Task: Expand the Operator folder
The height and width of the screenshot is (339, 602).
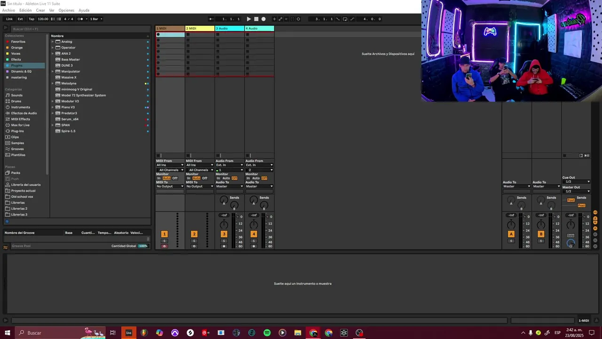Action: point(53,48)
